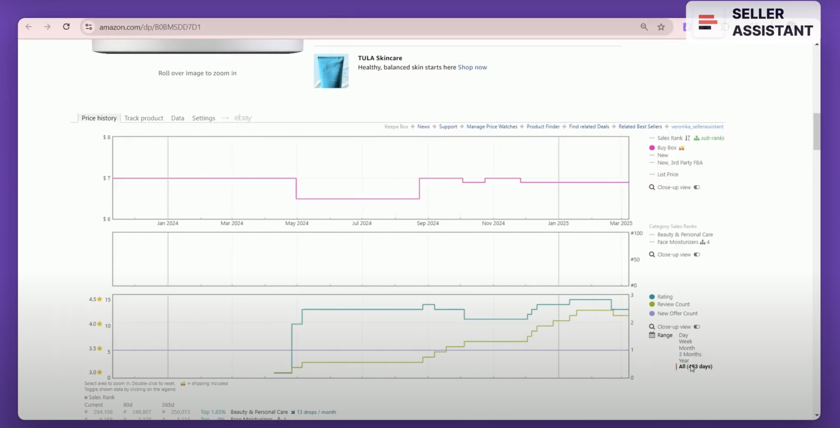The image size is (840, 428).
Task: Click TULA Skincare Shop now link
Action: [x=472, y=67]
